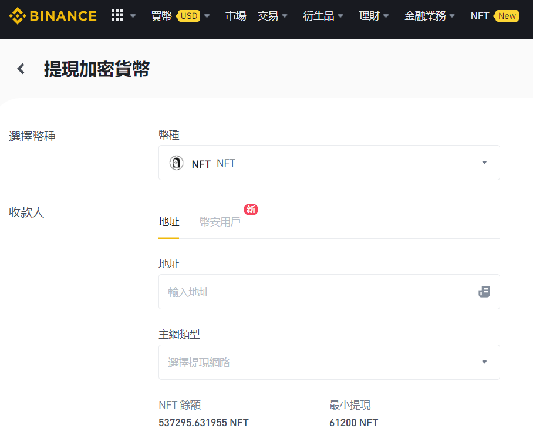This screenshot has width=533, height=442.
Task: Click the NFT coin logo icon
Action: 177,163
